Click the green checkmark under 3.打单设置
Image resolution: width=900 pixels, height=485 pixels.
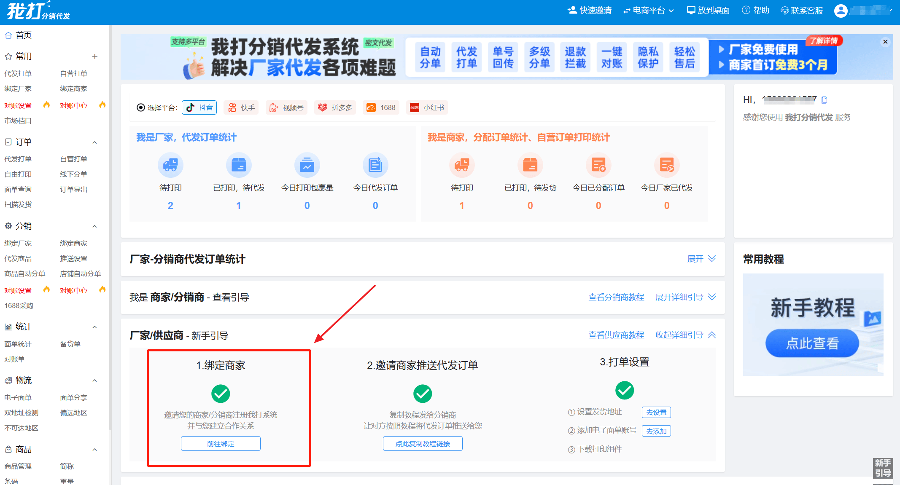[625, 391]
